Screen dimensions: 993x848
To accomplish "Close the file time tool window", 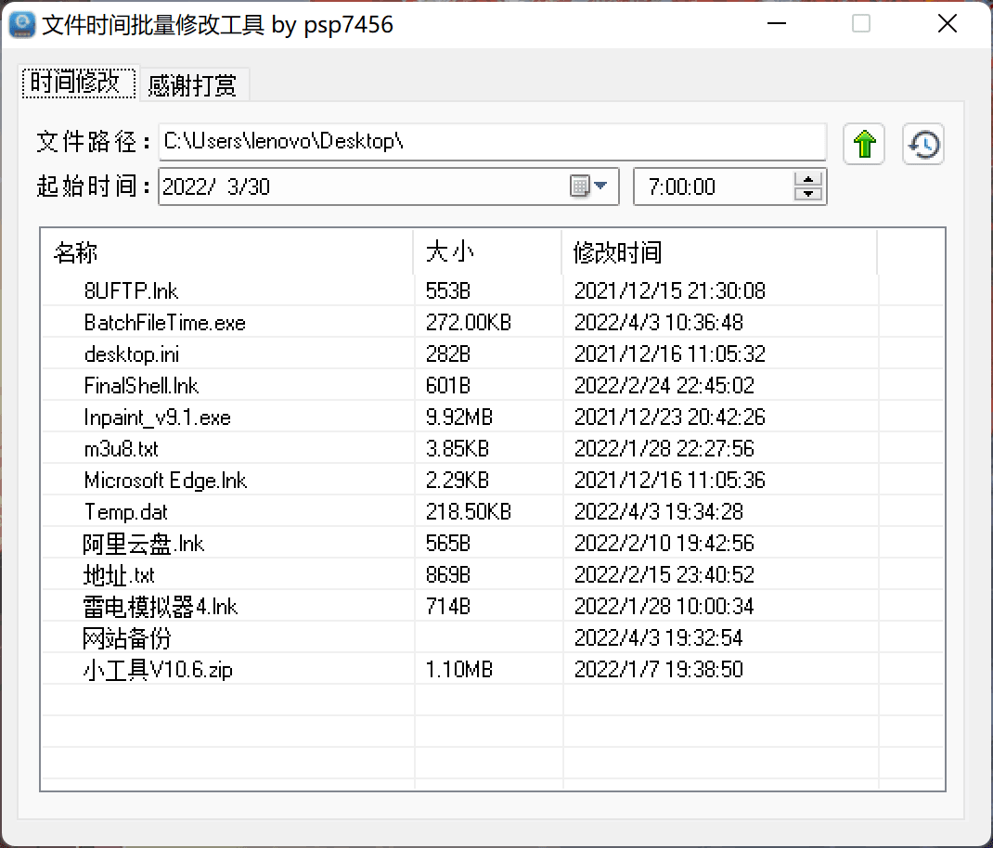I will click(947, 24).
